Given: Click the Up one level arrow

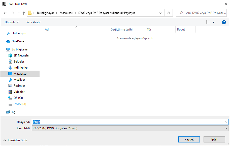Looking at the screenshot, I should (x=24, y=13).
